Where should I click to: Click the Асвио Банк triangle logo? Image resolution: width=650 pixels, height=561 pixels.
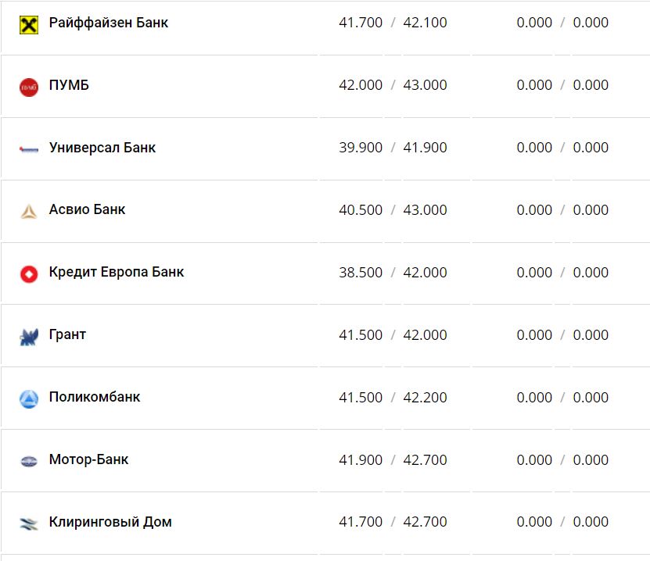[x=28, y=211]
